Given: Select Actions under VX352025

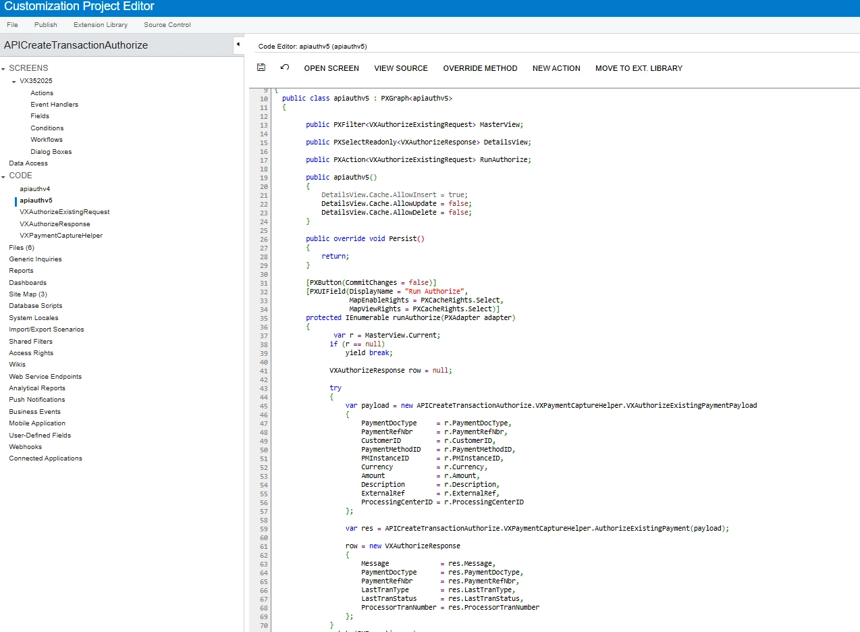Looking at the screenshot, I should pyautogui.click(x=42, y=93).
